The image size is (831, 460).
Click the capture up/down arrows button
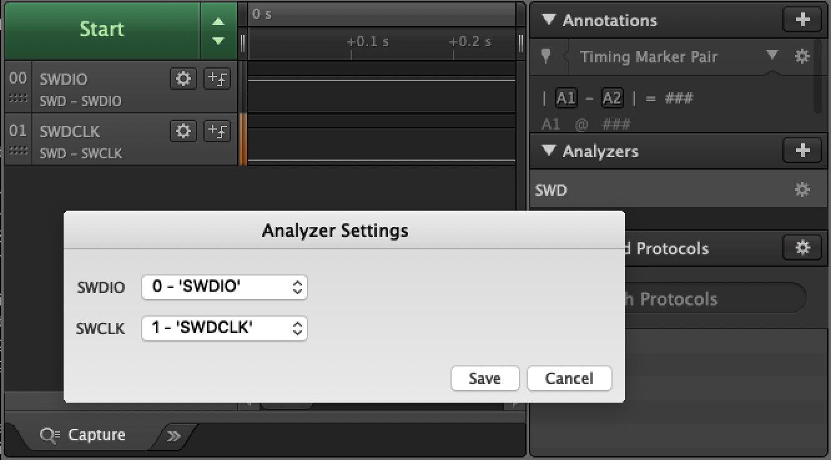click(x=218, y=31)
